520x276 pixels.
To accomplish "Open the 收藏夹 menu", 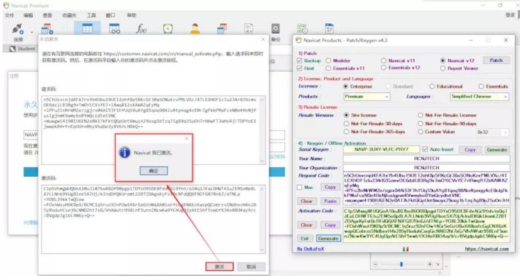I will coord(69,15).
